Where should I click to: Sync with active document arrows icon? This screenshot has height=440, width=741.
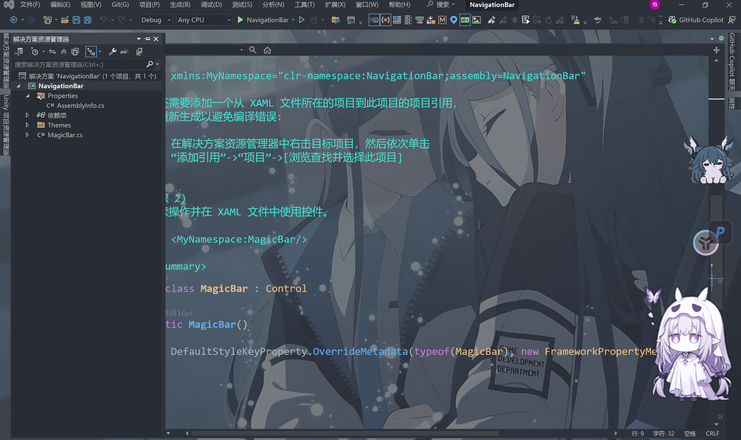click(x=52, y=52)
